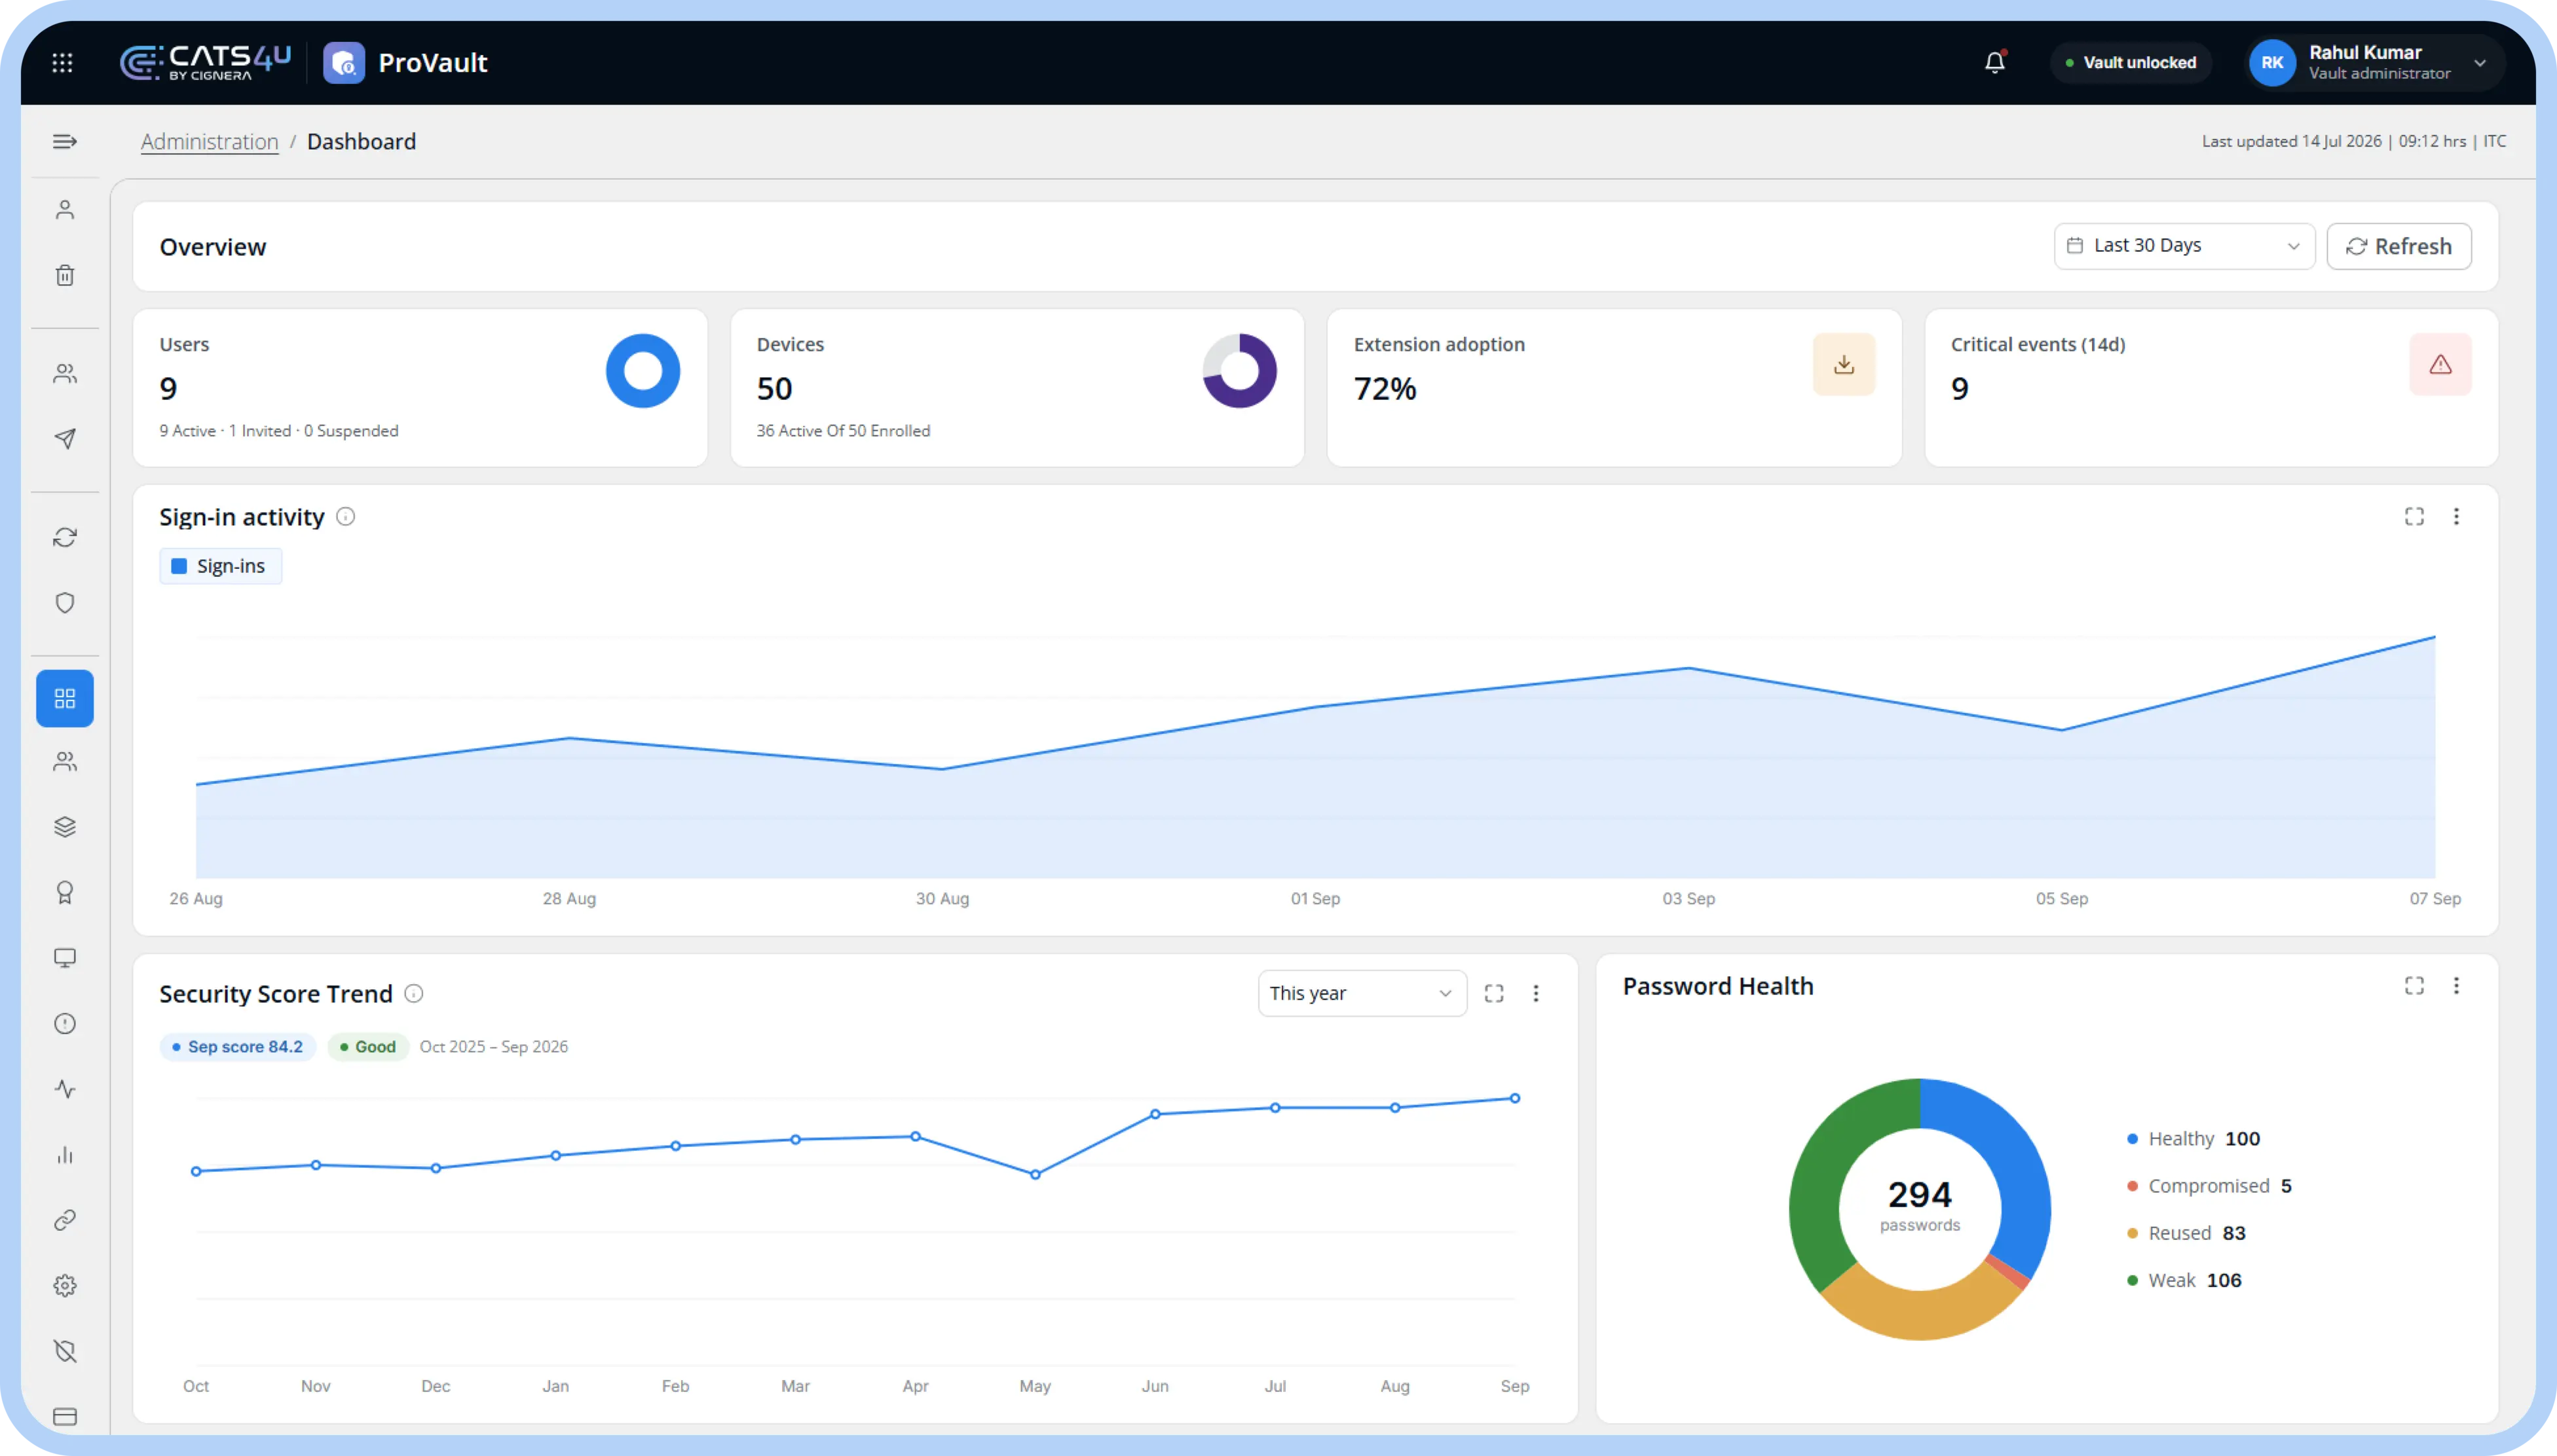This screenshot has height=1456, width=2557.
Task: Open the stacked layers sidebar icon
Action: point(65,827)
